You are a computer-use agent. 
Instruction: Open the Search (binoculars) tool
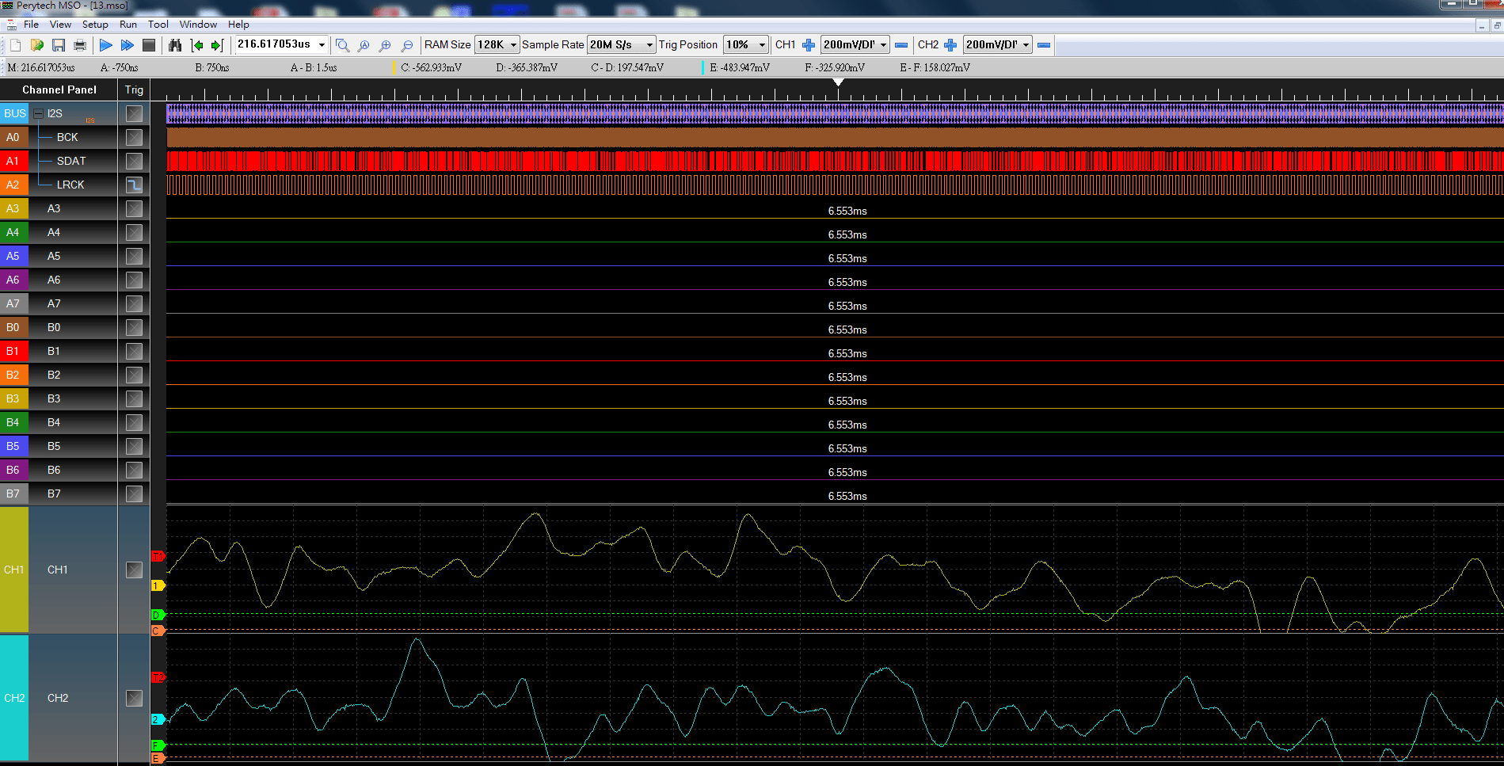175,45
